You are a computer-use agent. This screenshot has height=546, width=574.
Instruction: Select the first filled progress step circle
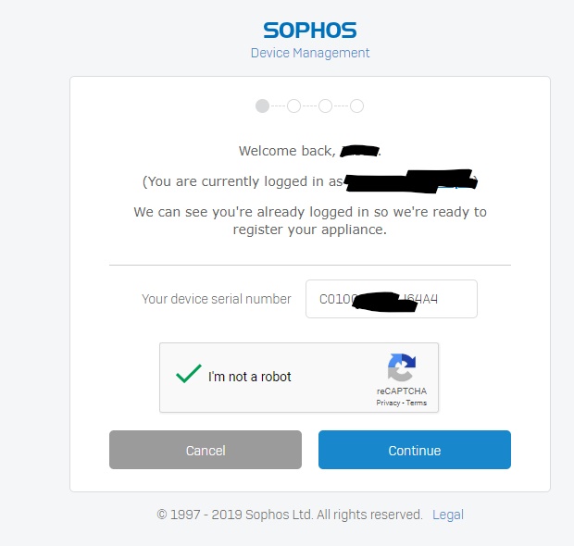pyautogui.click(x=262, y=106)
